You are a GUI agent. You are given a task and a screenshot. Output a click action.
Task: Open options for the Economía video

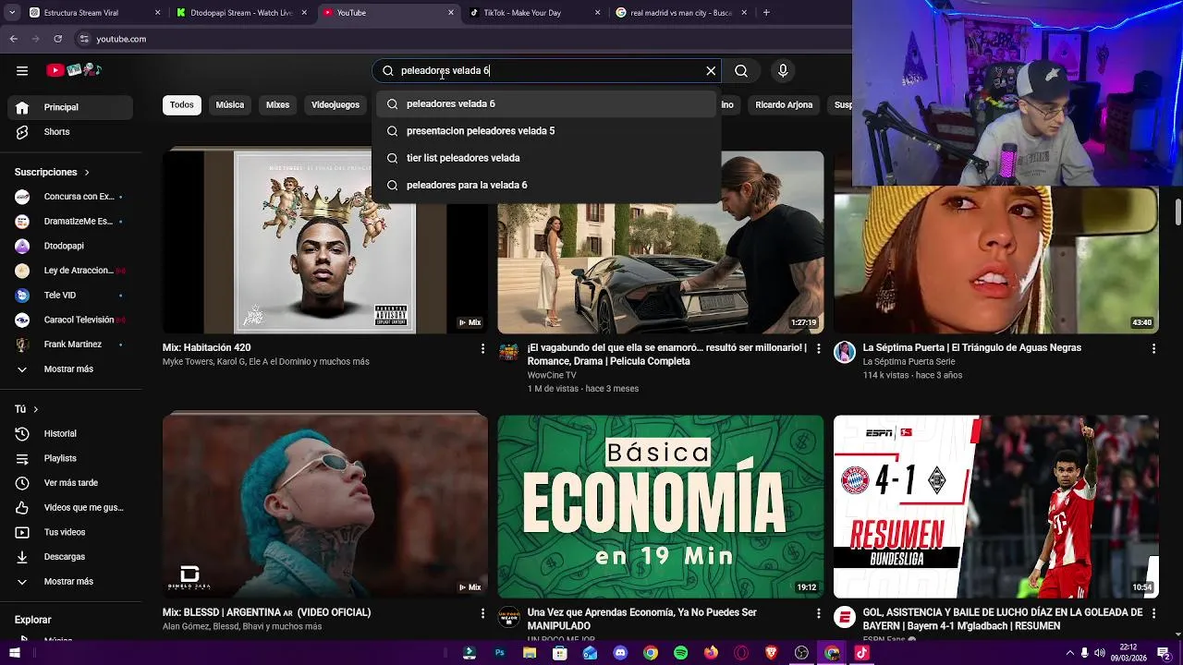point(818,612)
